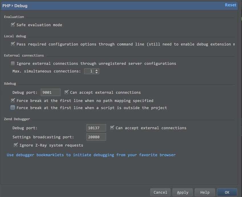Click the Apply button

point(183,192)
